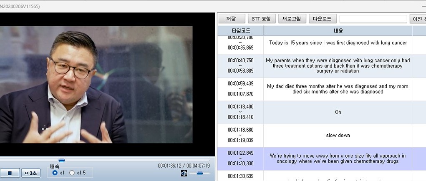This screenshot has width=426, height=181.
Task: Request transcription with the STT 요청 button
Action: click(x=261, y=19)
